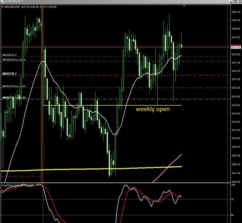This screenshot has height=223, width=242.
Task: Select the OHLC text 1679.10 1680.25
Action: (30, 7)
